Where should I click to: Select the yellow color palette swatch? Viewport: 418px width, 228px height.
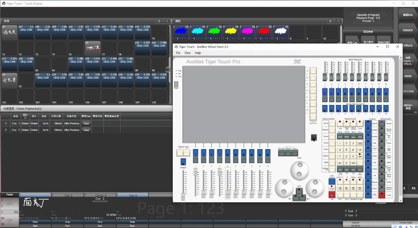click(x=231, y=31)
